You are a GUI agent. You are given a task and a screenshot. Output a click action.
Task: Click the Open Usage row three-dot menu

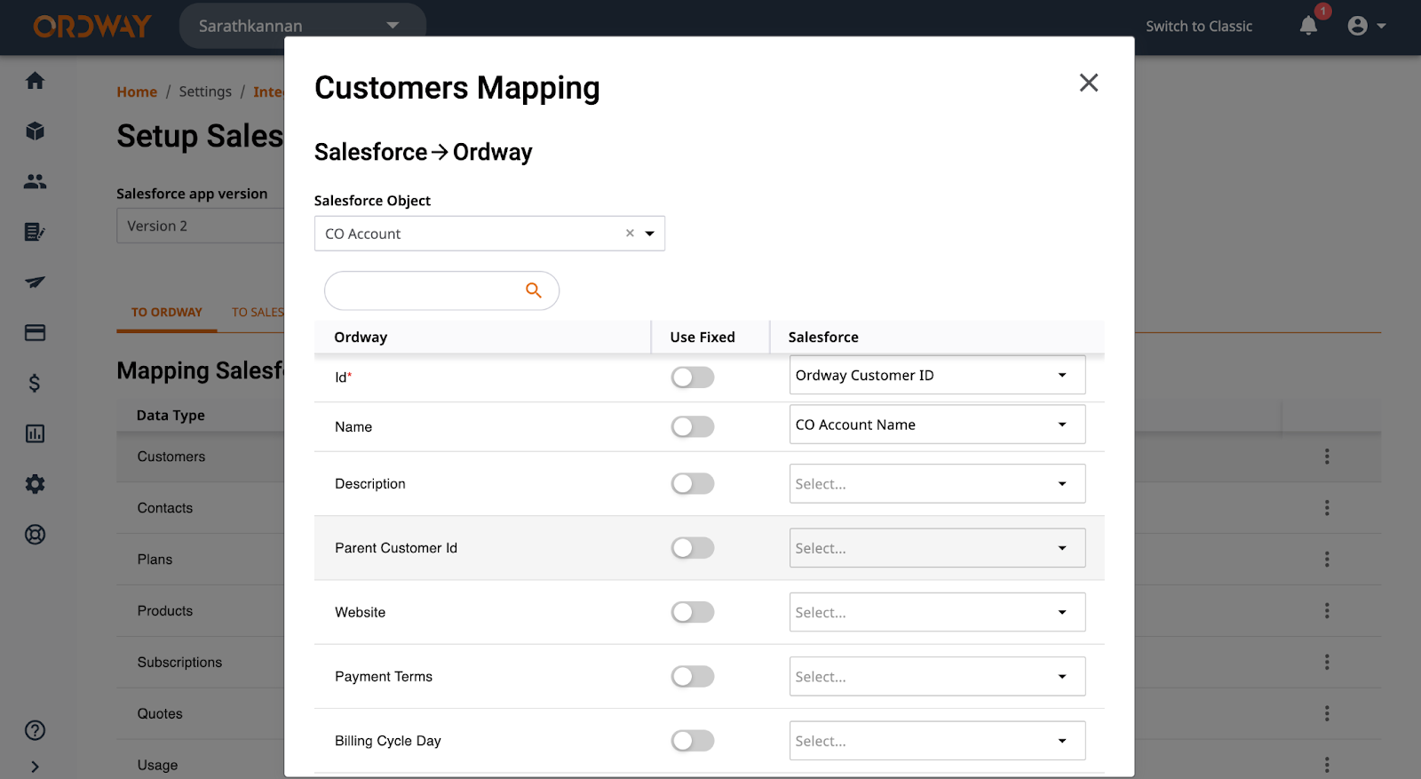(1327, 765)
